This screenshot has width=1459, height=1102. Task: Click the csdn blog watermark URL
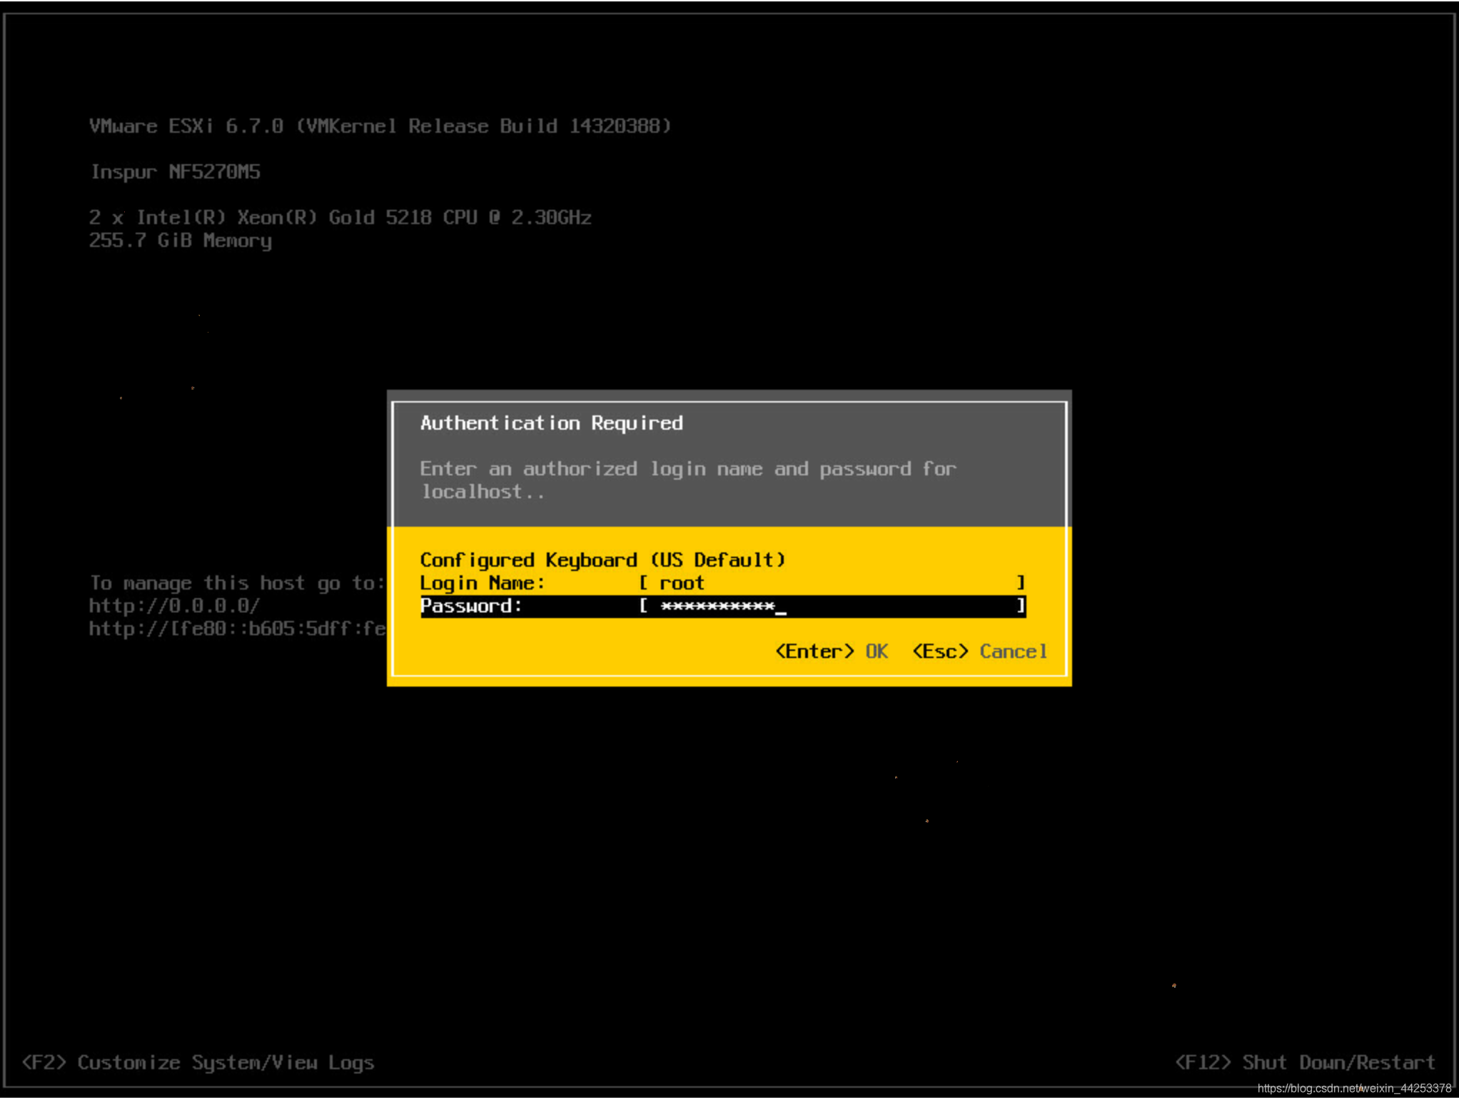[x=1353, y=1088]
